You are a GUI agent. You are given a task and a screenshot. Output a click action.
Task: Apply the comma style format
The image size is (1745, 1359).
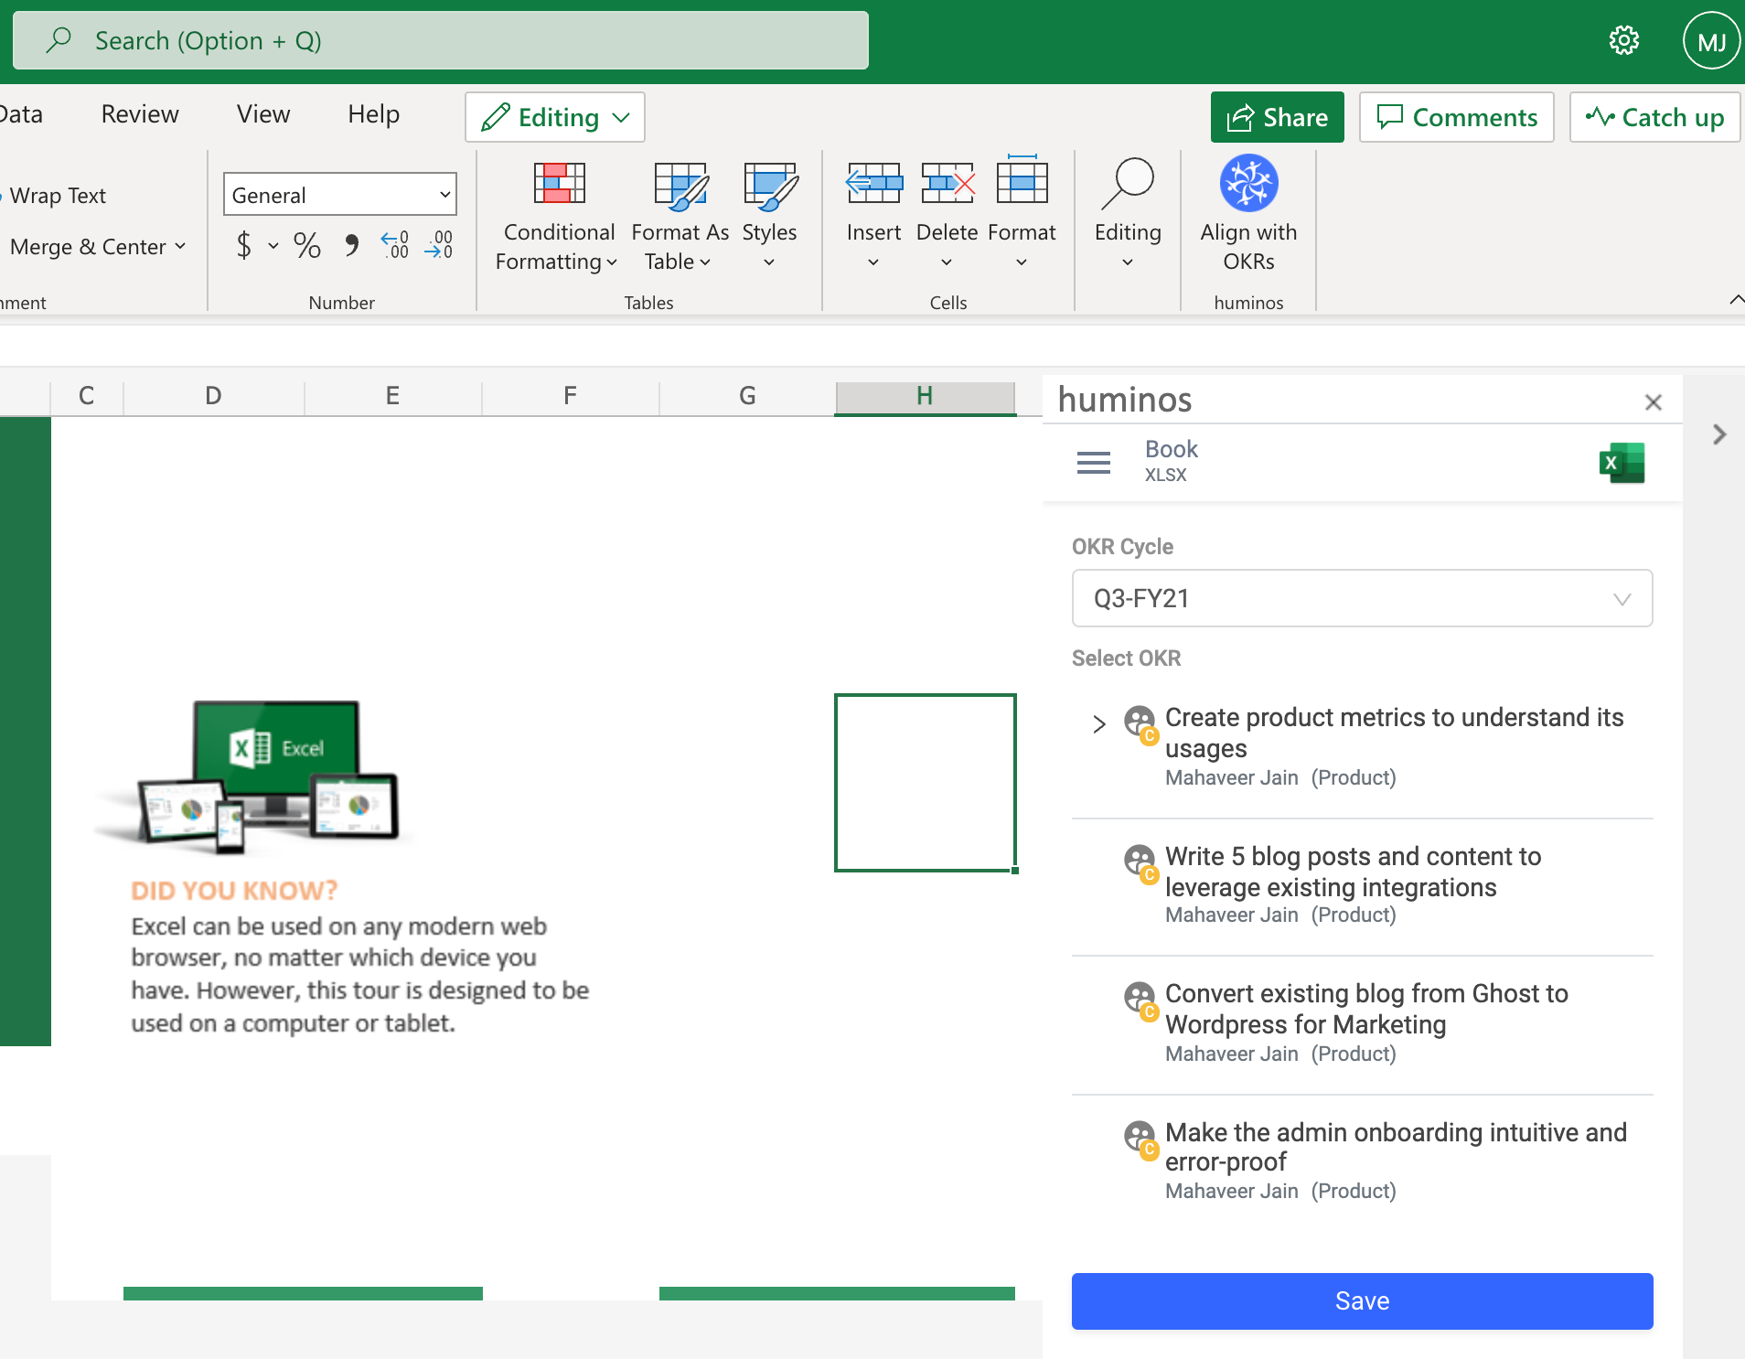pos(351,245)
